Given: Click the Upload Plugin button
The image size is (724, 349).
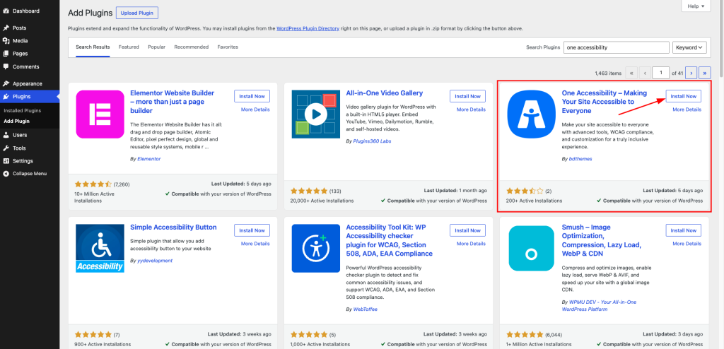Looking at the screenshot, I should [137, 13].
